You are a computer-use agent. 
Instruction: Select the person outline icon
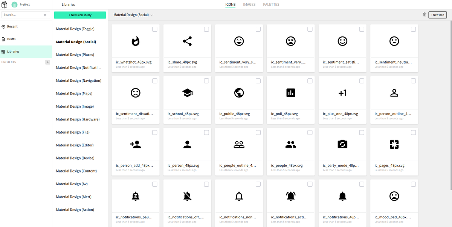pyautogui.click(x=394, y=93)
